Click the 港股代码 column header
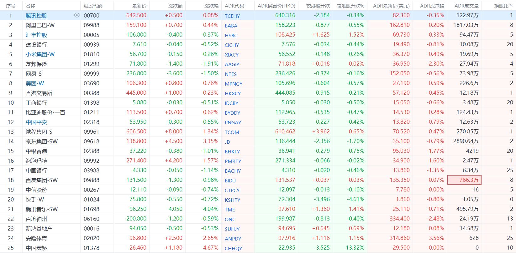 coord(93,6)
